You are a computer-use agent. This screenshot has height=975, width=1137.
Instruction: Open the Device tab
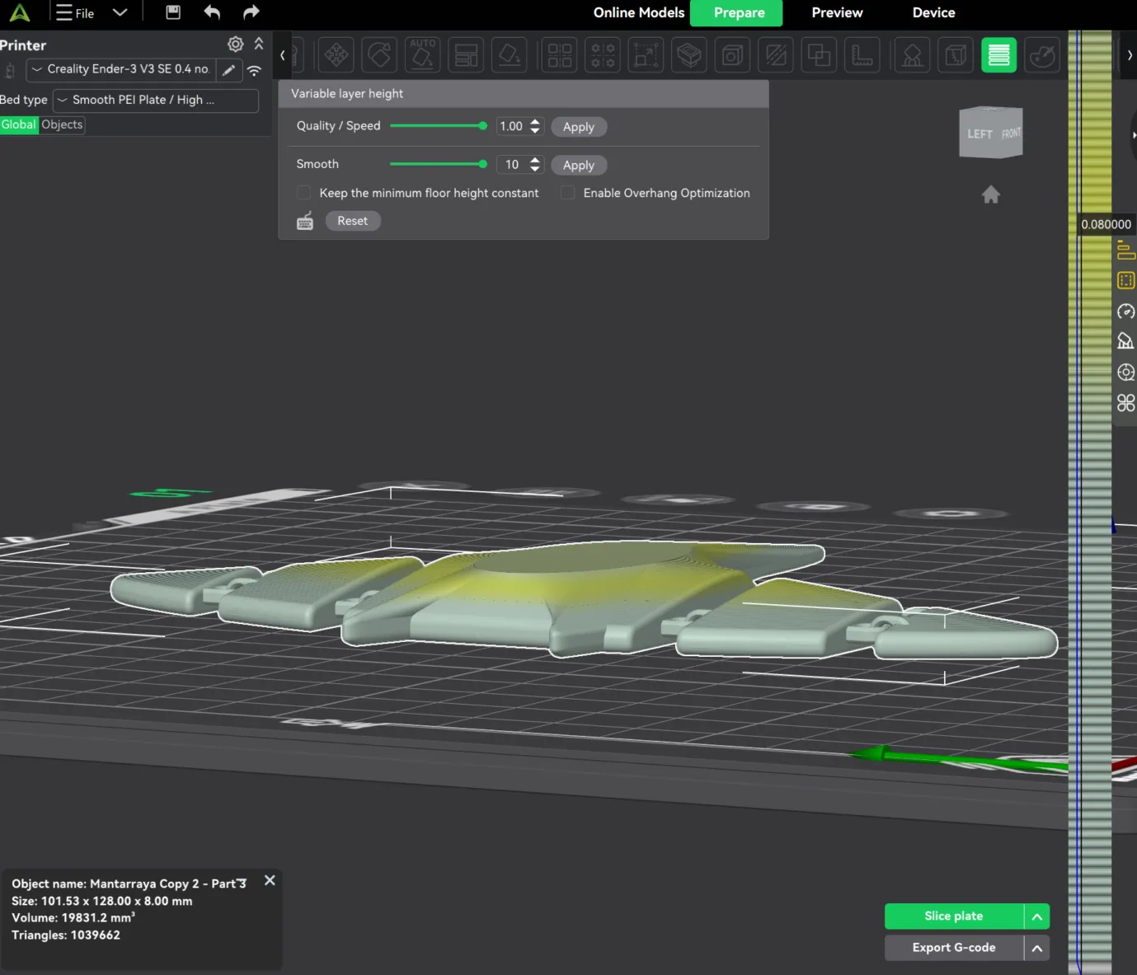tap(933, 12)
